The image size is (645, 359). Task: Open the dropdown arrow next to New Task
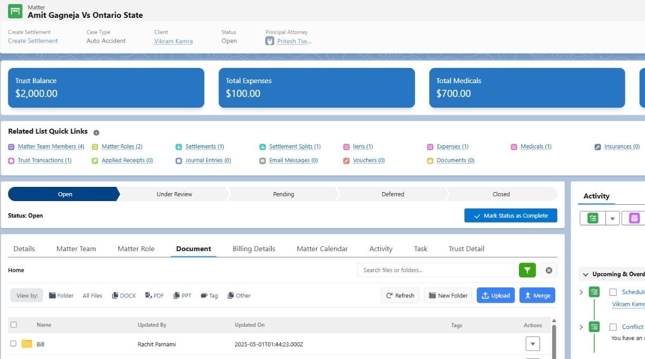[x=612, y=218]
